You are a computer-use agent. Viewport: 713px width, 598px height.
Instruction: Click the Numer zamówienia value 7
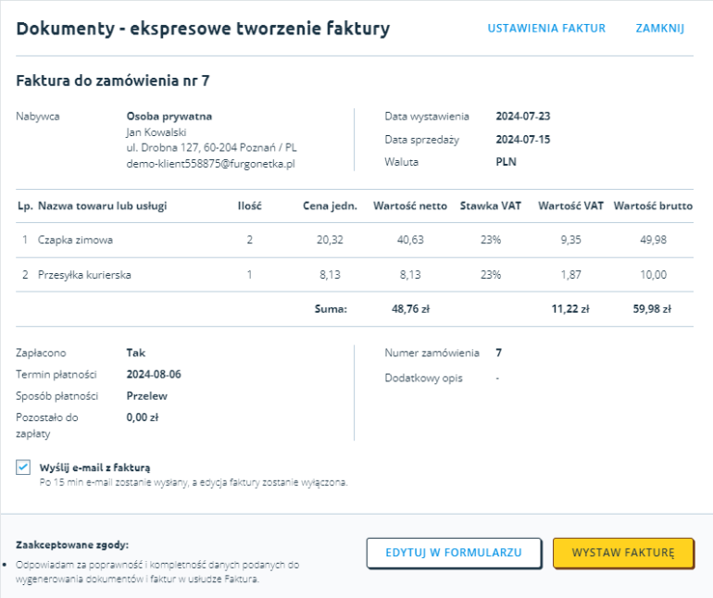coord(499,353)
